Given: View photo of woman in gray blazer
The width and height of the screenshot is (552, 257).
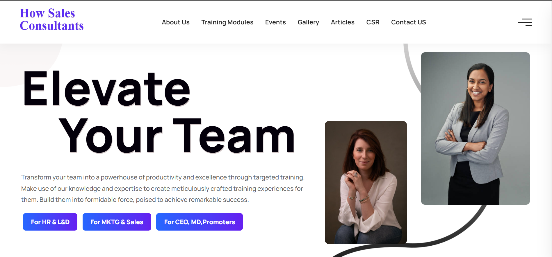Looking at the screenshot, I should [476, 128].
